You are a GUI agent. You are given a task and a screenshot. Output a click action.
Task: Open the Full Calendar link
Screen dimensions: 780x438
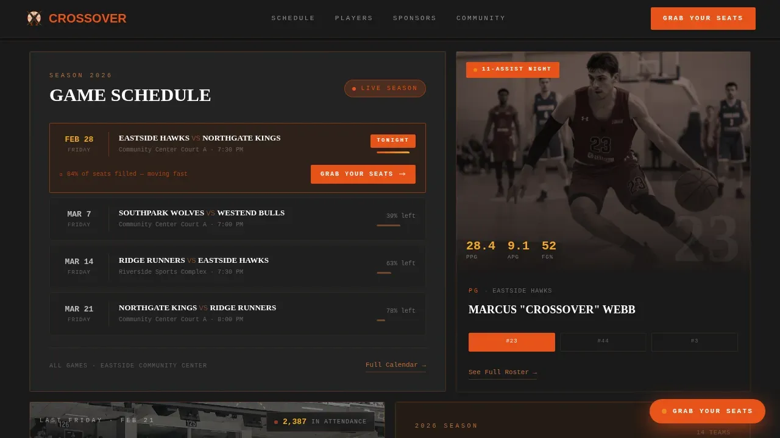coord(395,365)
